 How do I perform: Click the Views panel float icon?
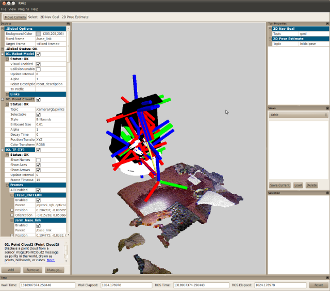click(x=326, y=108)
